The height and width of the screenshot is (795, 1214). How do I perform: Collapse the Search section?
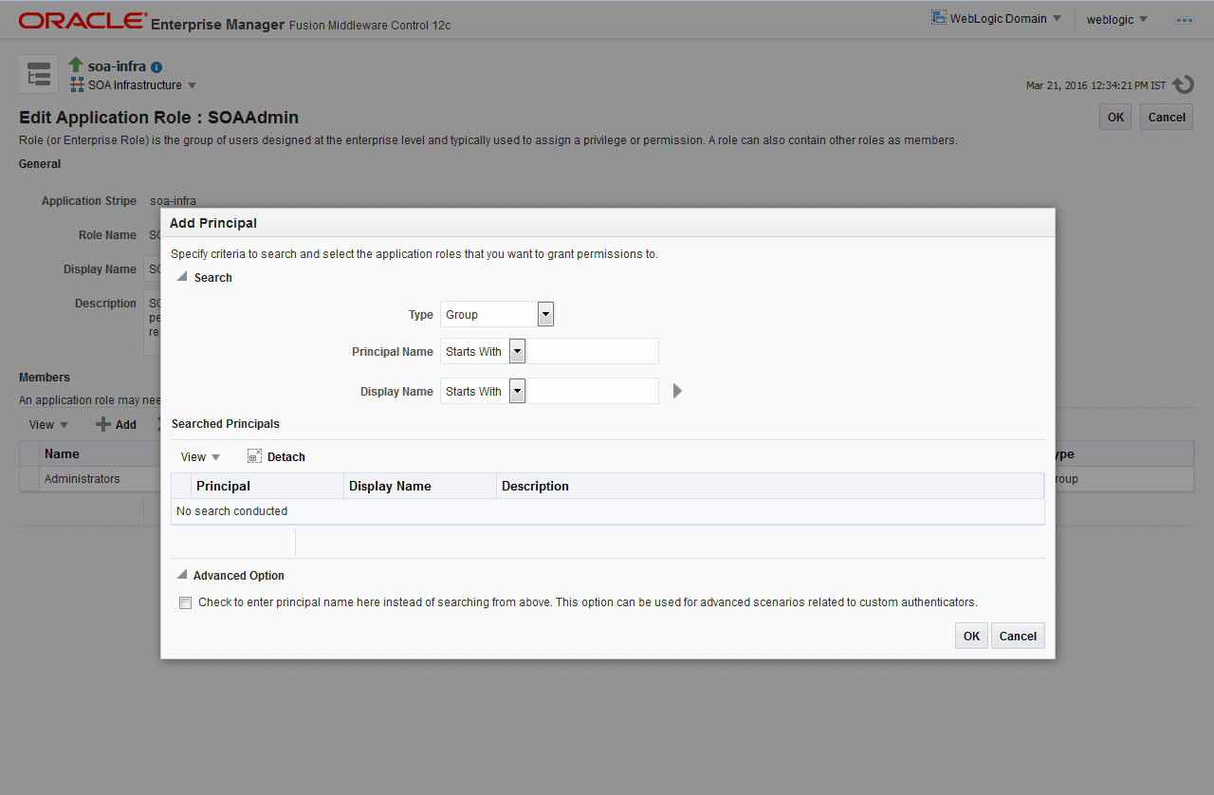182,278
